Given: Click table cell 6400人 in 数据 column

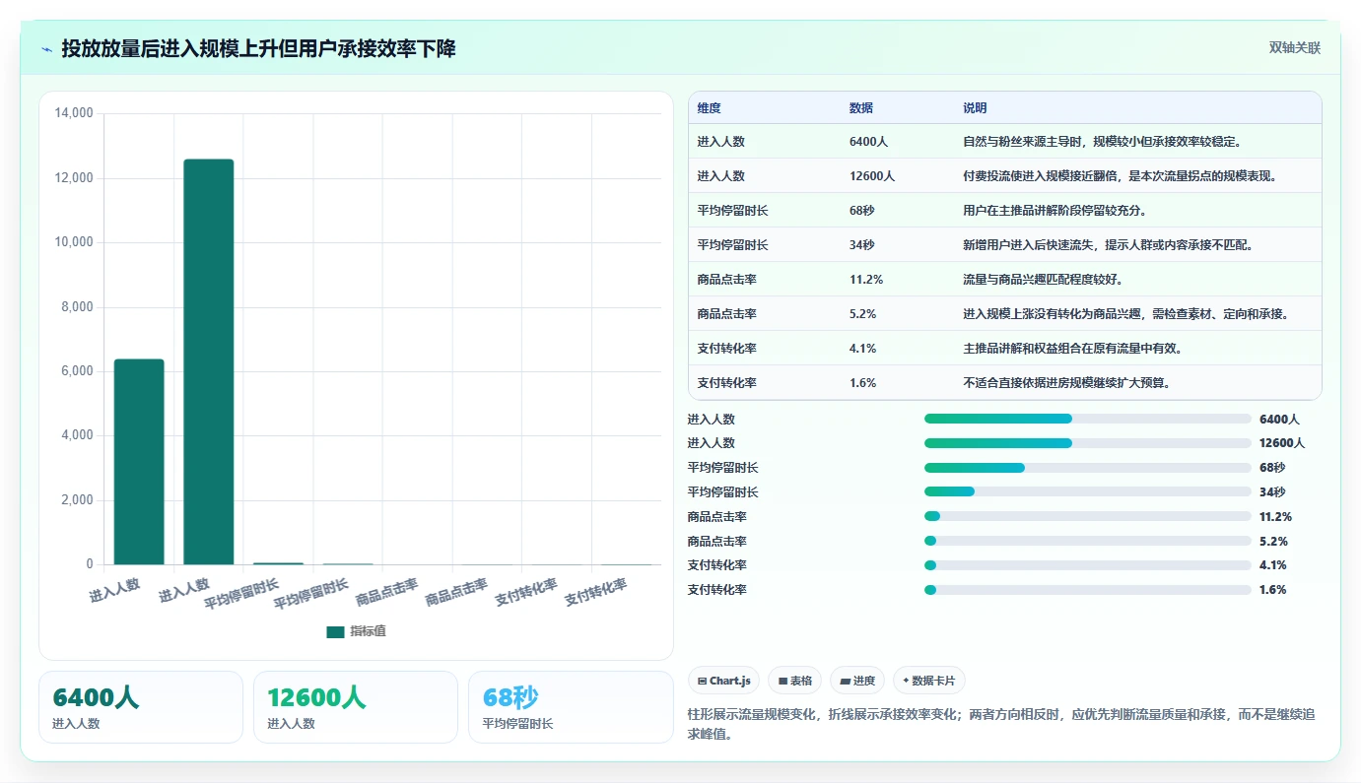Looking at the screenshot, I should tap(868, 142).
